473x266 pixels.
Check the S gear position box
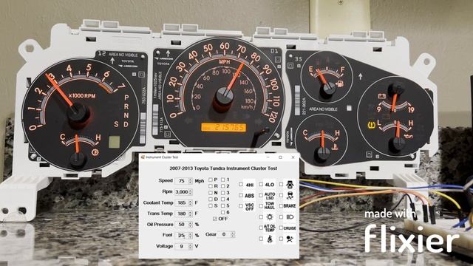[x=210, y=205]
